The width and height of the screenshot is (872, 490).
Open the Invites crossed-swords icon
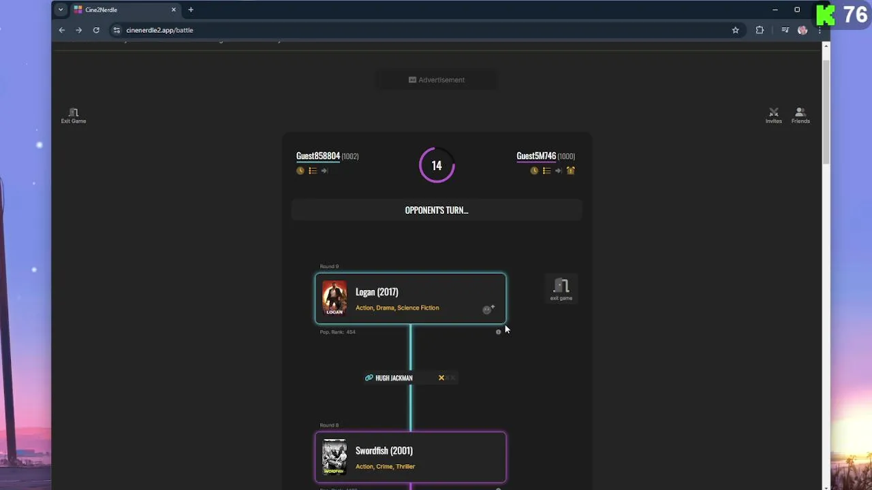773,112
